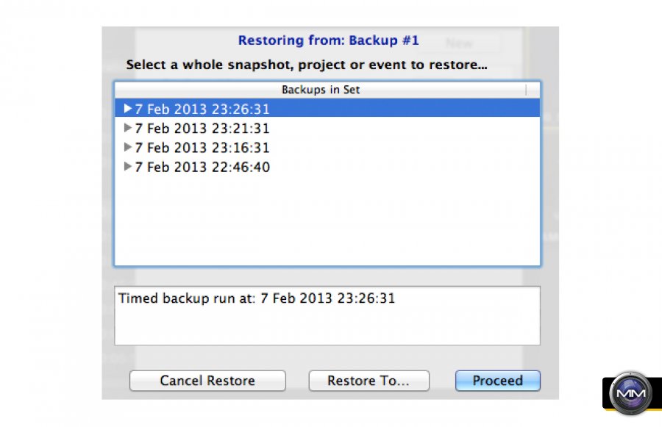Click the Backups in Set column header
Screen dimensions: 662x427
[321, 90]
